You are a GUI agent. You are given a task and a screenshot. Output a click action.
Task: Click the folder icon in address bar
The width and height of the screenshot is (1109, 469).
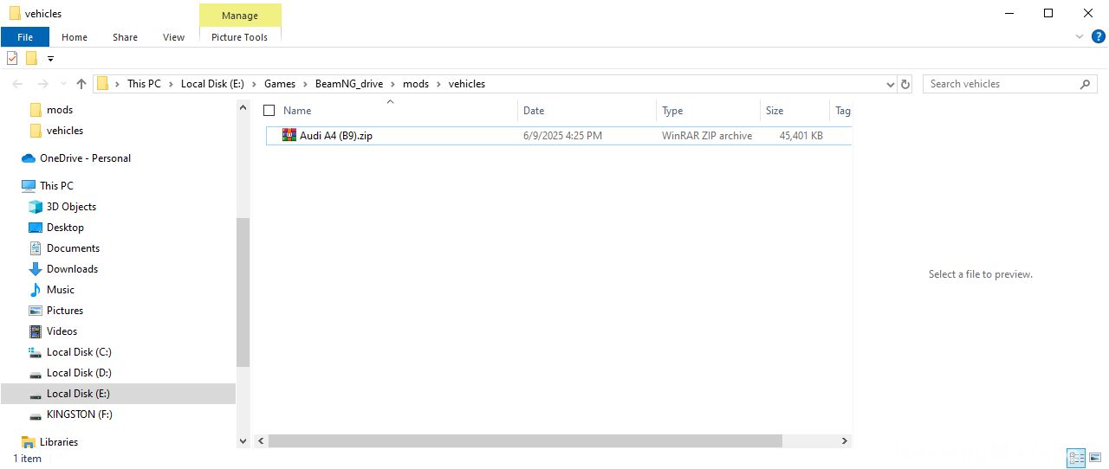pyautogui.click(x=103, y=84)
